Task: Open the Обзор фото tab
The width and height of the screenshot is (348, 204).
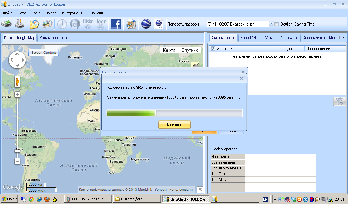Action: pyautogui.click(x=288, y=38)
